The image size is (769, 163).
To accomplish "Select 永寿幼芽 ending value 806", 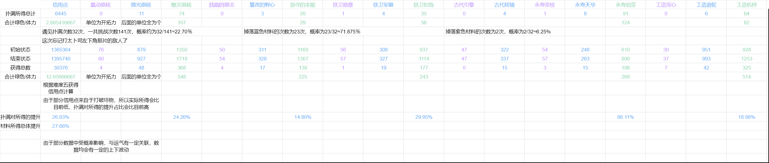I will point(626,59).
